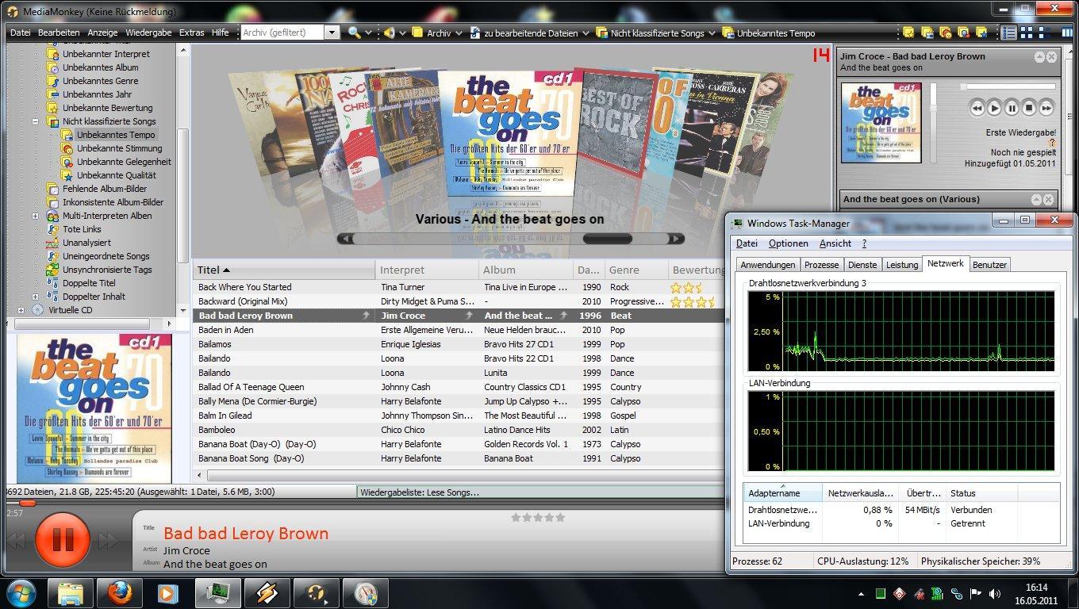Click Album column header in song list

point(526,270)
